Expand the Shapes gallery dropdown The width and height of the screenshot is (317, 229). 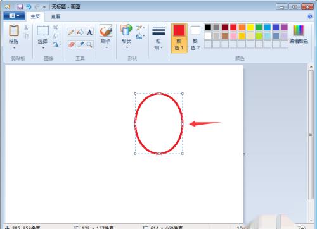pyautogui.click(x=127, y=47)
